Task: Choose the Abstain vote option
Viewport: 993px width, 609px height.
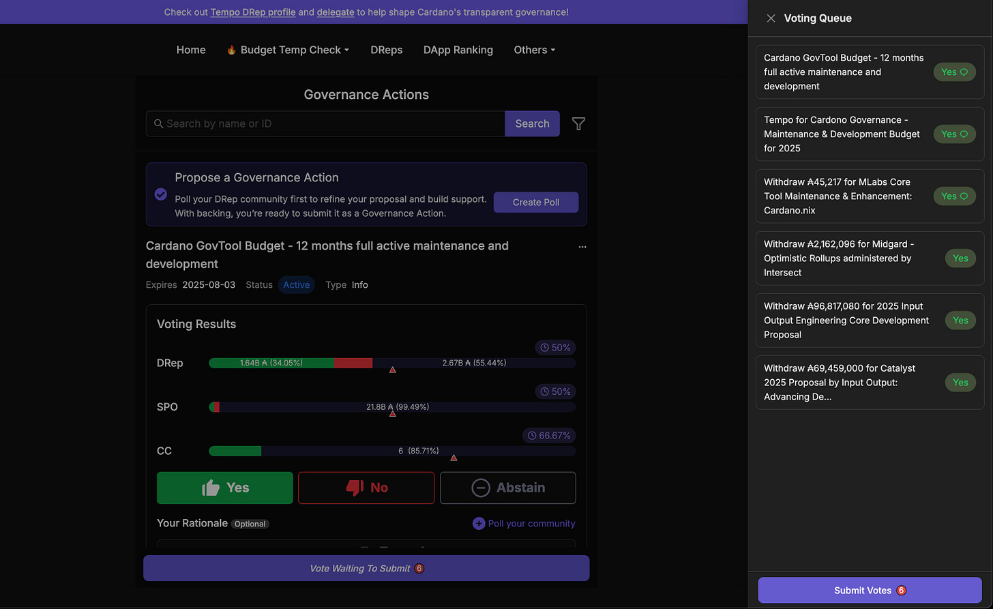Action: [x=507, y=488]
